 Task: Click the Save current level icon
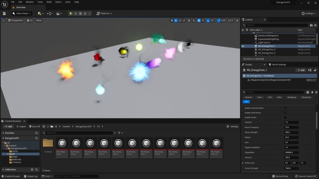pyautogui.click(x=4, y=13)
